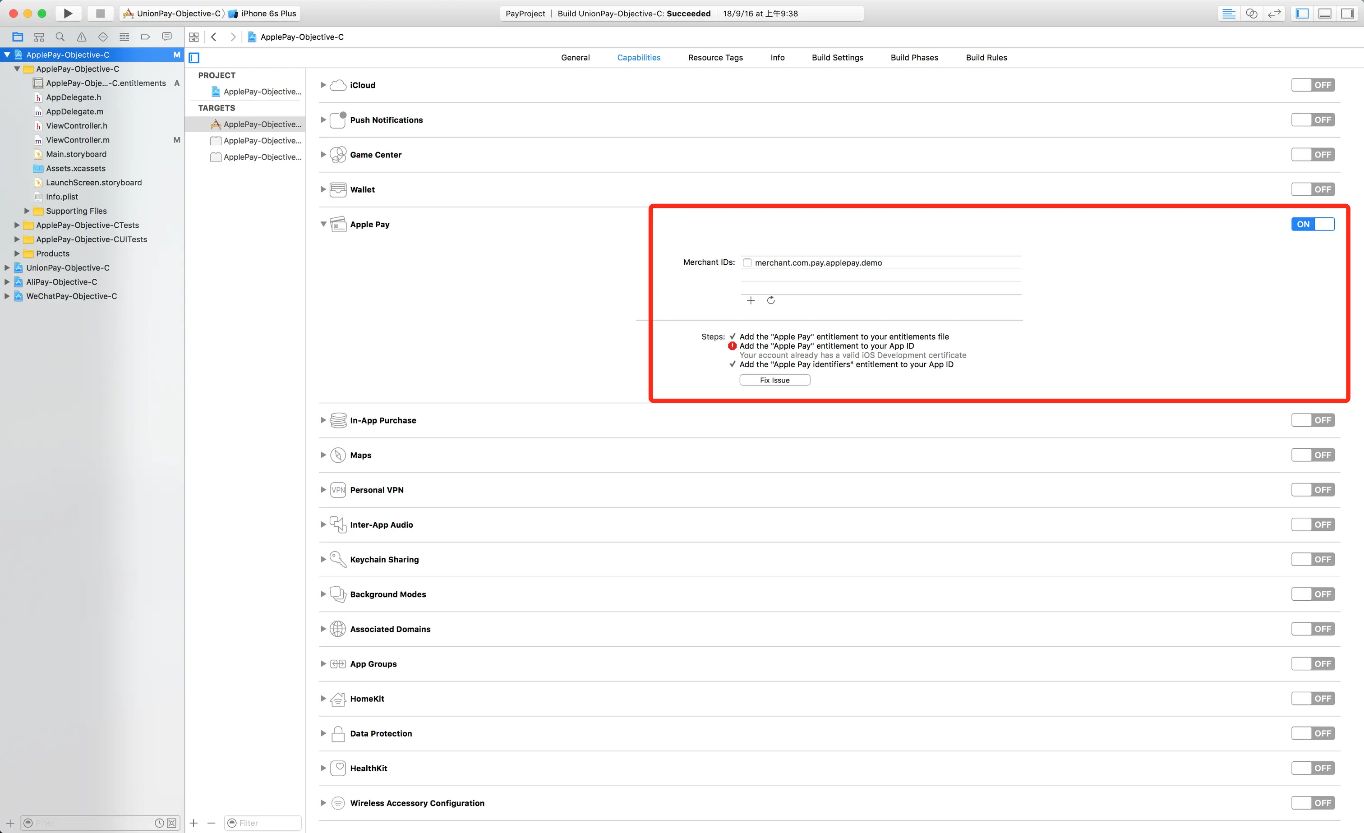The height and width of the screenshot is (833, 1364).
Task: Select the ViewController.m file
Action: point(78,140)
